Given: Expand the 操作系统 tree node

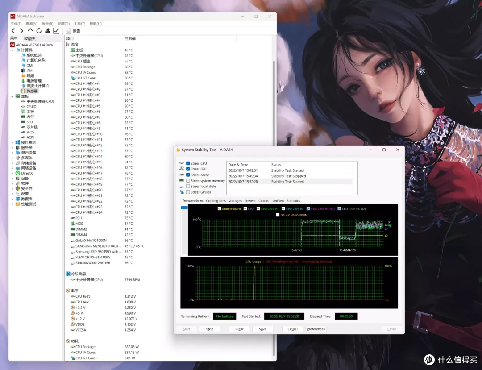Looking at the screenshot, I should (12, 142).
